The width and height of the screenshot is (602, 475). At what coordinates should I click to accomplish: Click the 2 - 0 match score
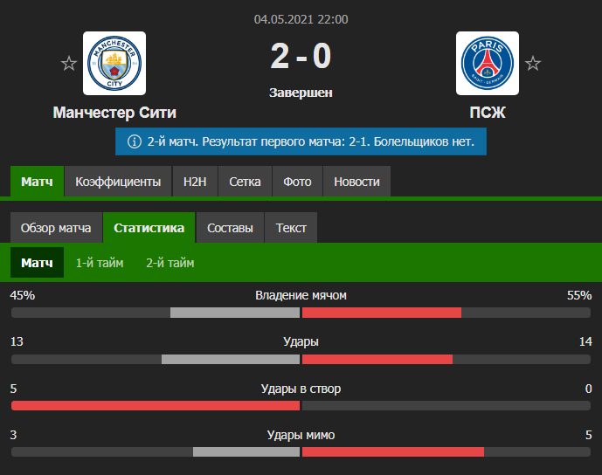pyautogui.click(x=301, y=58)
